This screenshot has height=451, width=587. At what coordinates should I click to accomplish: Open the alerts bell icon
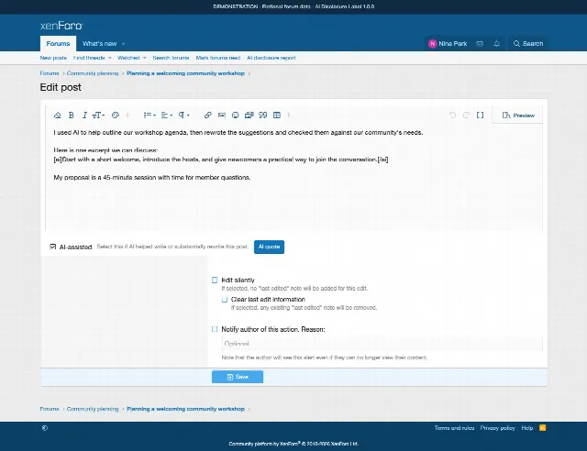pos(497,44)
